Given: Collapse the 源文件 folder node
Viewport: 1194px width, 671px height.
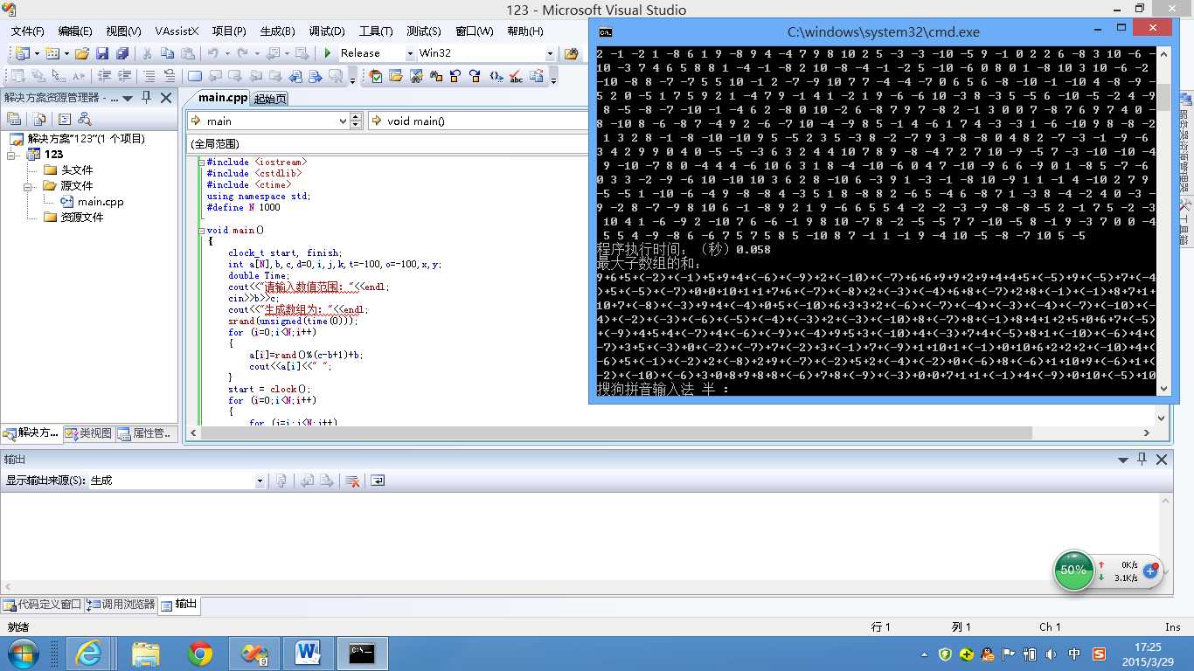Looking at the screenshot, I should click(28, 186).
